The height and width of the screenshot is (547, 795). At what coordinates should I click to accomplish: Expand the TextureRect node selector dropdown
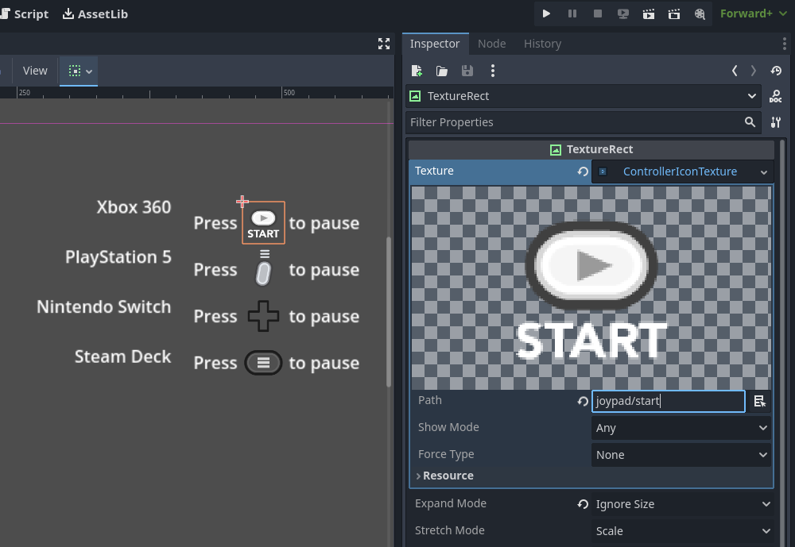click(584, 96)
